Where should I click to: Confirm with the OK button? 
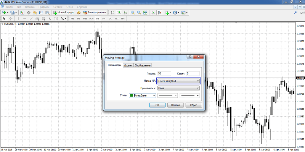coord(157,105)
